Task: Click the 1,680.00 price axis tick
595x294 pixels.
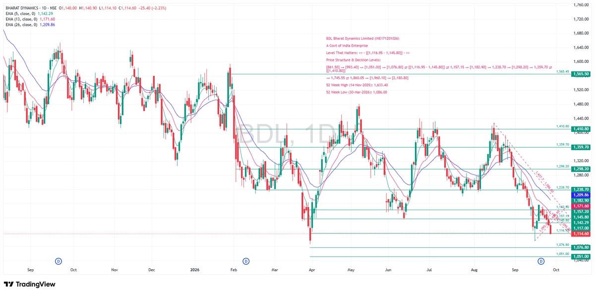Action: point(580,34)
